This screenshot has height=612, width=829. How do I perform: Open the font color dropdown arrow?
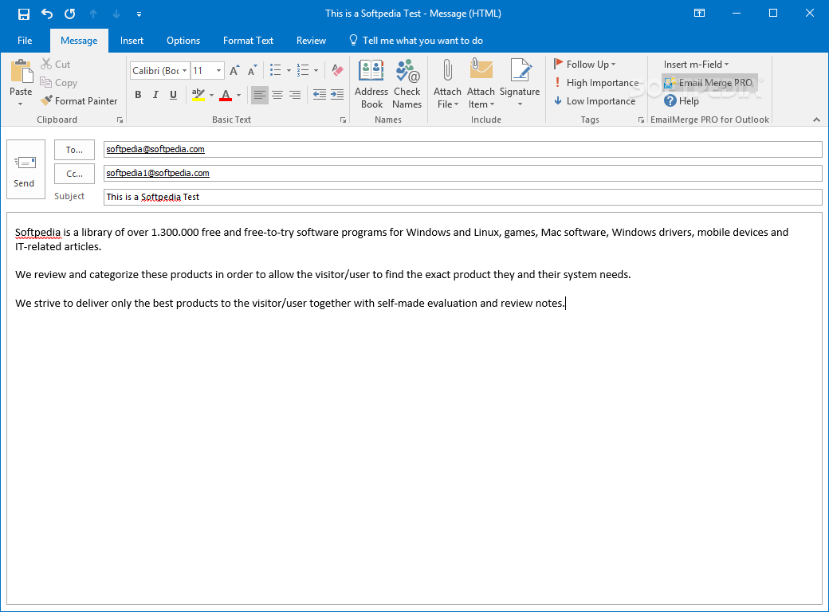point(238,95)
